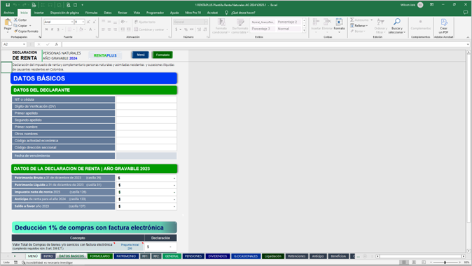The image size is (472, 266).
Task: Open the font color dropdown arrow
Action: click(x=95, y=29)
